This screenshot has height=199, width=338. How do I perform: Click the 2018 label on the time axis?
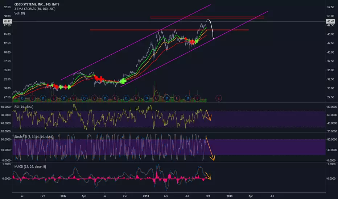146,196
